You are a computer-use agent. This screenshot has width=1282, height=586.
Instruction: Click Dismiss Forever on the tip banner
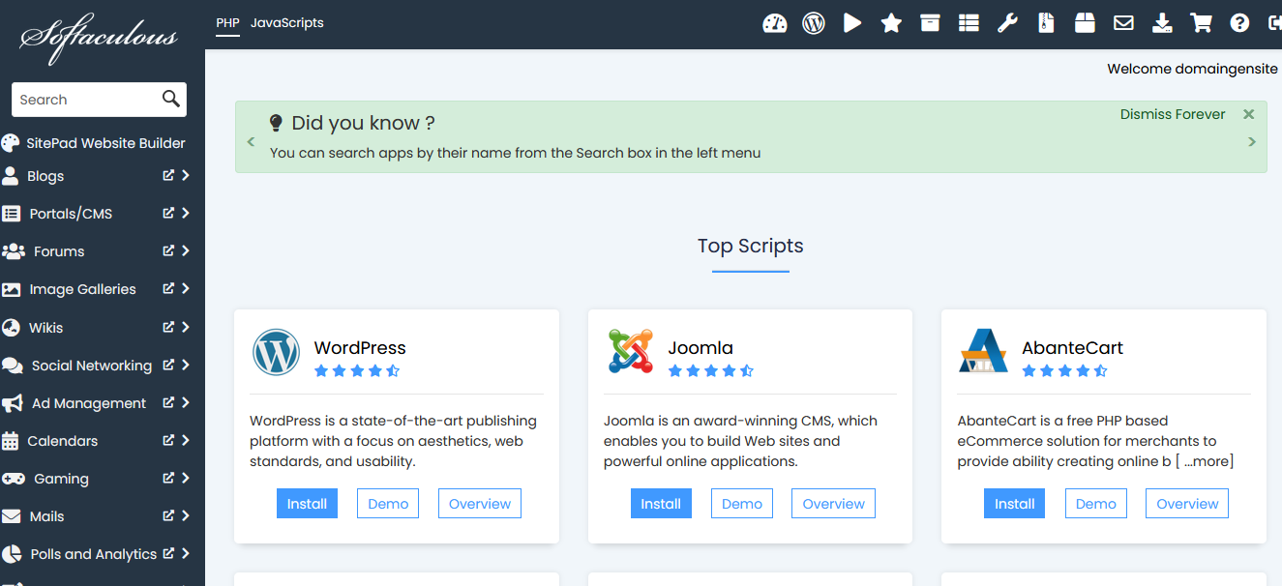pyautogui.click(x=1172, y=114)
